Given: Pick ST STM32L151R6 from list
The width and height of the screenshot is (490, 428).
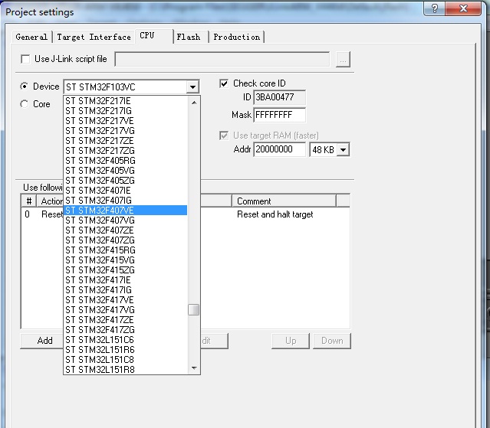Looking at the screenshot, I should pyautogui.click(x=125, y=350).
